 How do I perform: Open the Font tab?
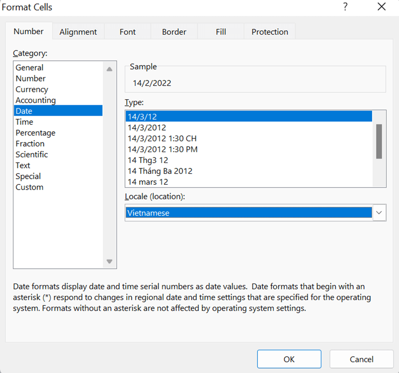pyautogui.click(x=128, y=32)
